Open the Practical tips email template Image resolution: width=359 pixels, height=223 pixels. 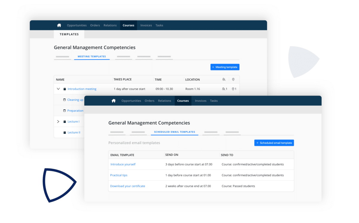point(119,175)
